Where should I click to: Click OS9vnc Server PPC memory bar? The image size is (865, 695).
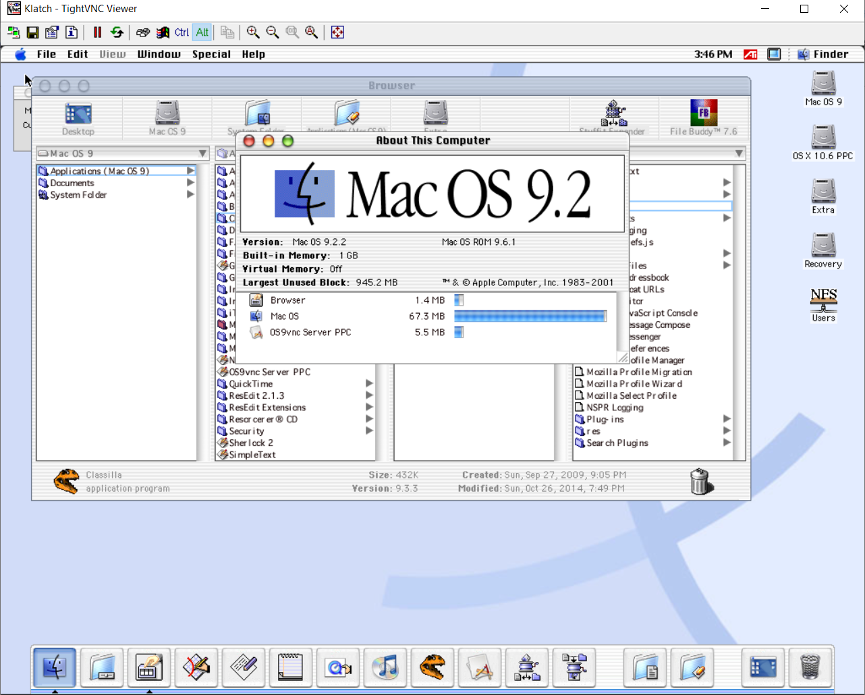pyautogui.click(x=459, y=332)
